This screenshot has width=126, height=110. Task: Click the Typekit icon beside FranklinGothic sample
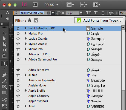click(88, 28)
